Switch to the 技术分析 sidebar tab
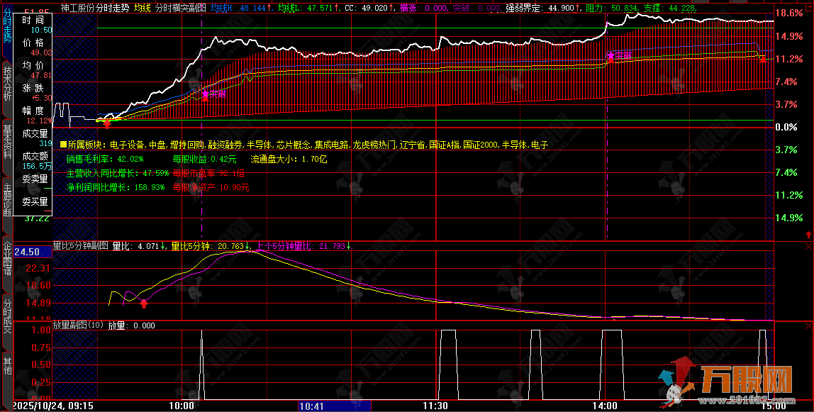The height and width of the screenshot is (412, 814). (6, 84)
